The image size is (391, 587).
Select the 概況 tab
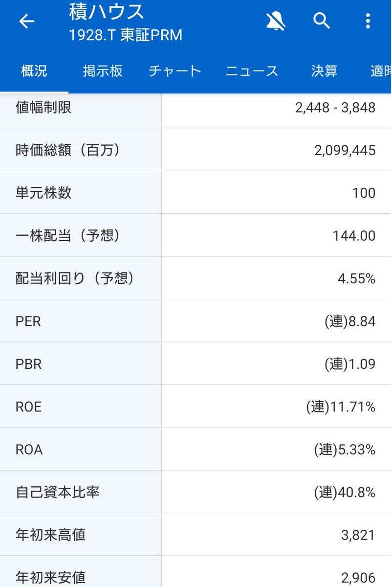(34, 71)
